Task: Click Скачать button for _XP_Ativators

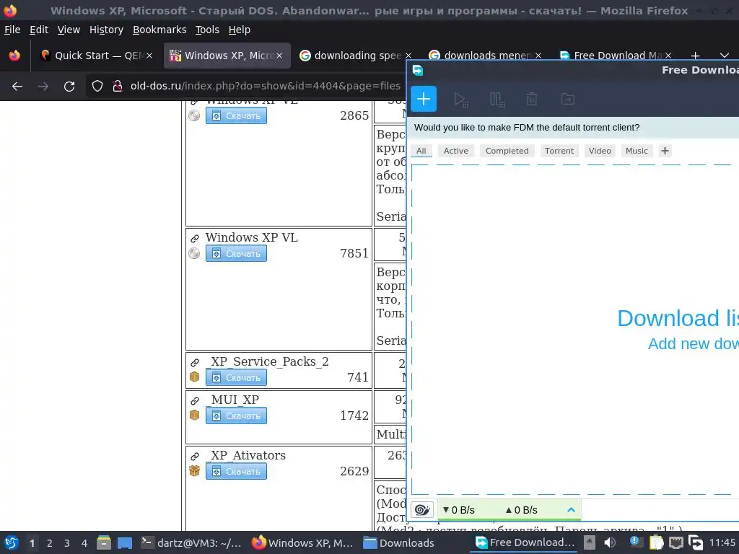Action: [x=236, y=472]
